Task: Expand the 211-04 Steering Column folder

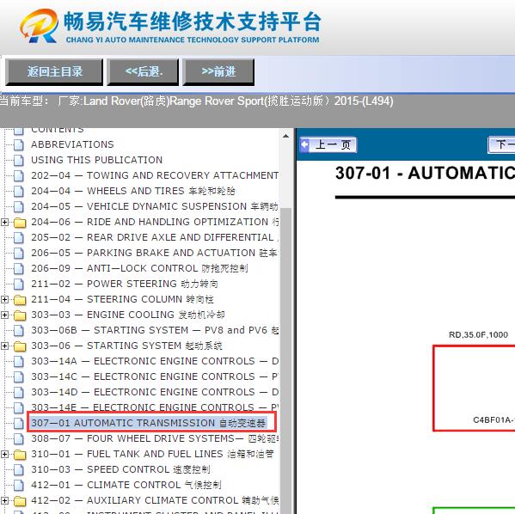Action: (4, 299)
